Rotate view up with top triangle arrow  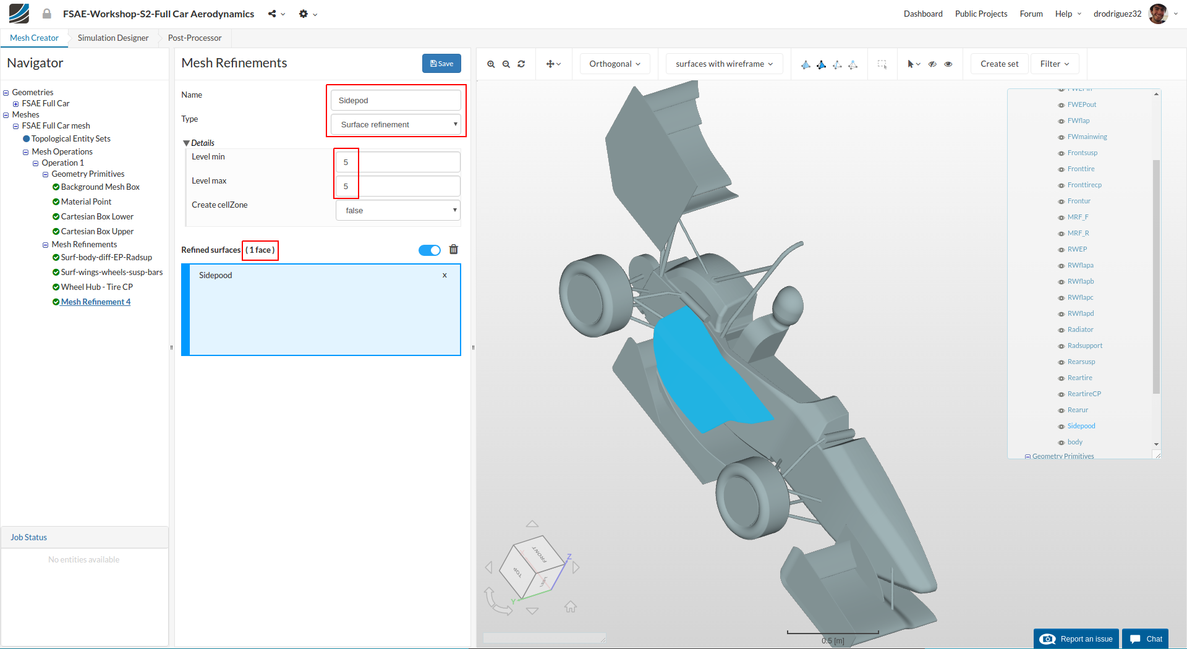(x=532, y=524)
